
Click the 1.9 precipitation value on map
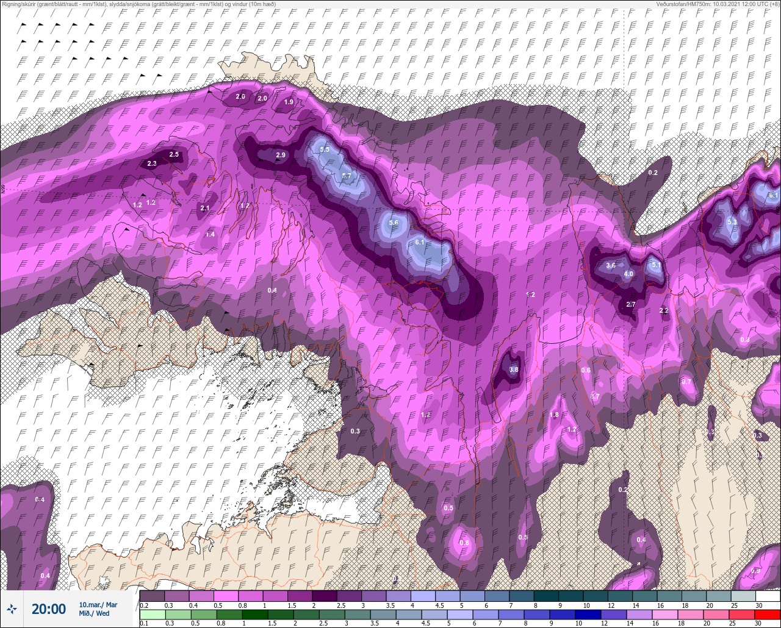289,102
